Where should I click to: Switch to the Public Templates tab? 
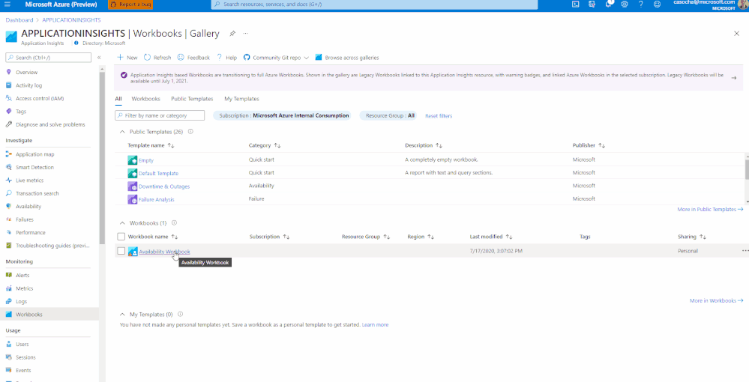pyautogui.click(x=192, y=99)
